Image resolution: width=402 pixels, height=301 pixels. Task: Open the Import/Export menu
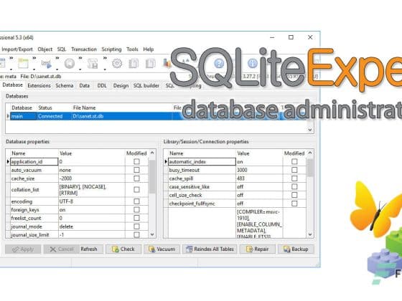tap(17, 49)
